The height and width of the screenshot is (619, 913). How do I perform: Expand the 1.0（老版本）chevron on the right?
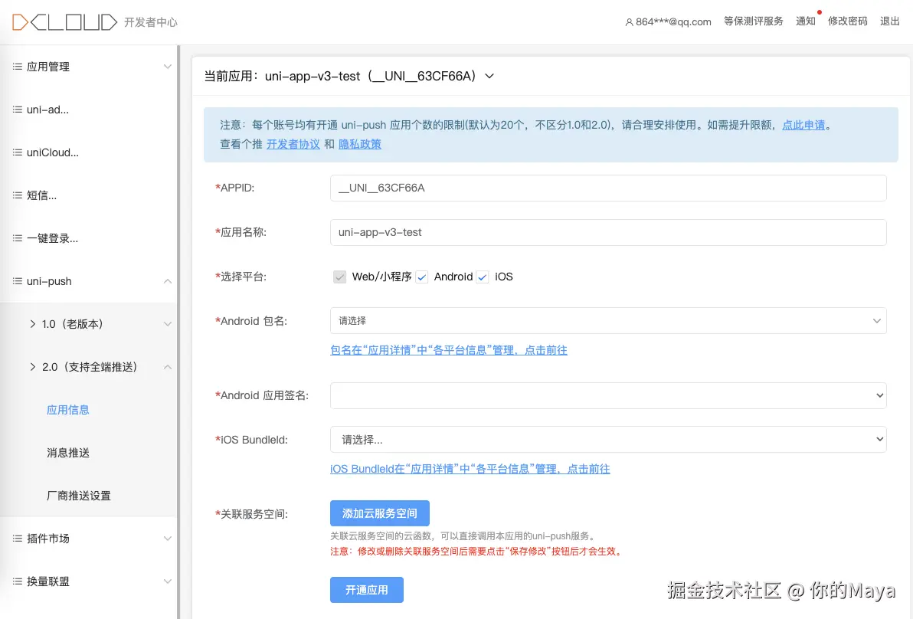click(x=167, y=324)
